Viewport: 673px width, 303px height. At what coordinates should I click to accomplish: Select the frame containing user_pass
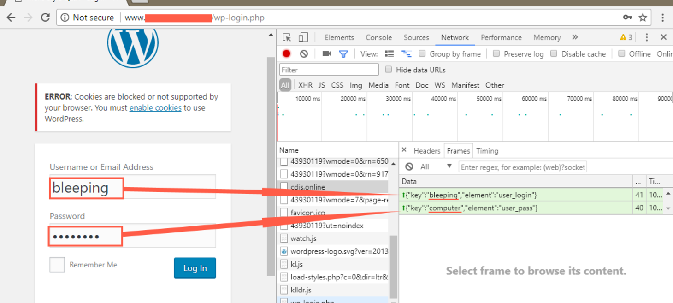(530, 208)
